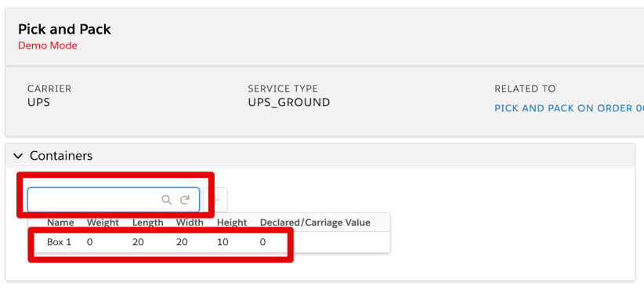Viewport: 644px width, 293px height.
Task: Click the refresh arrow icon in container field
Action: (x=185, y=200)
